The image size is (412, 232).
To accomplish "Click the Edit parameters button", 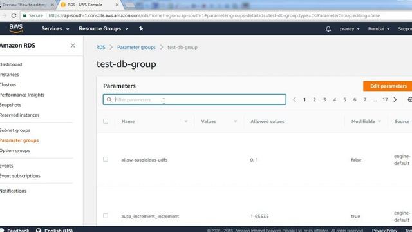I will [x=388, y=86].
